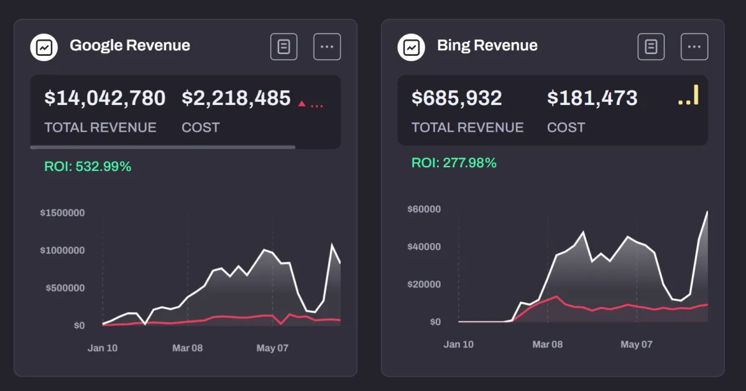
Task: Click the $685,932 total revenue value
Action: point(457,98)
